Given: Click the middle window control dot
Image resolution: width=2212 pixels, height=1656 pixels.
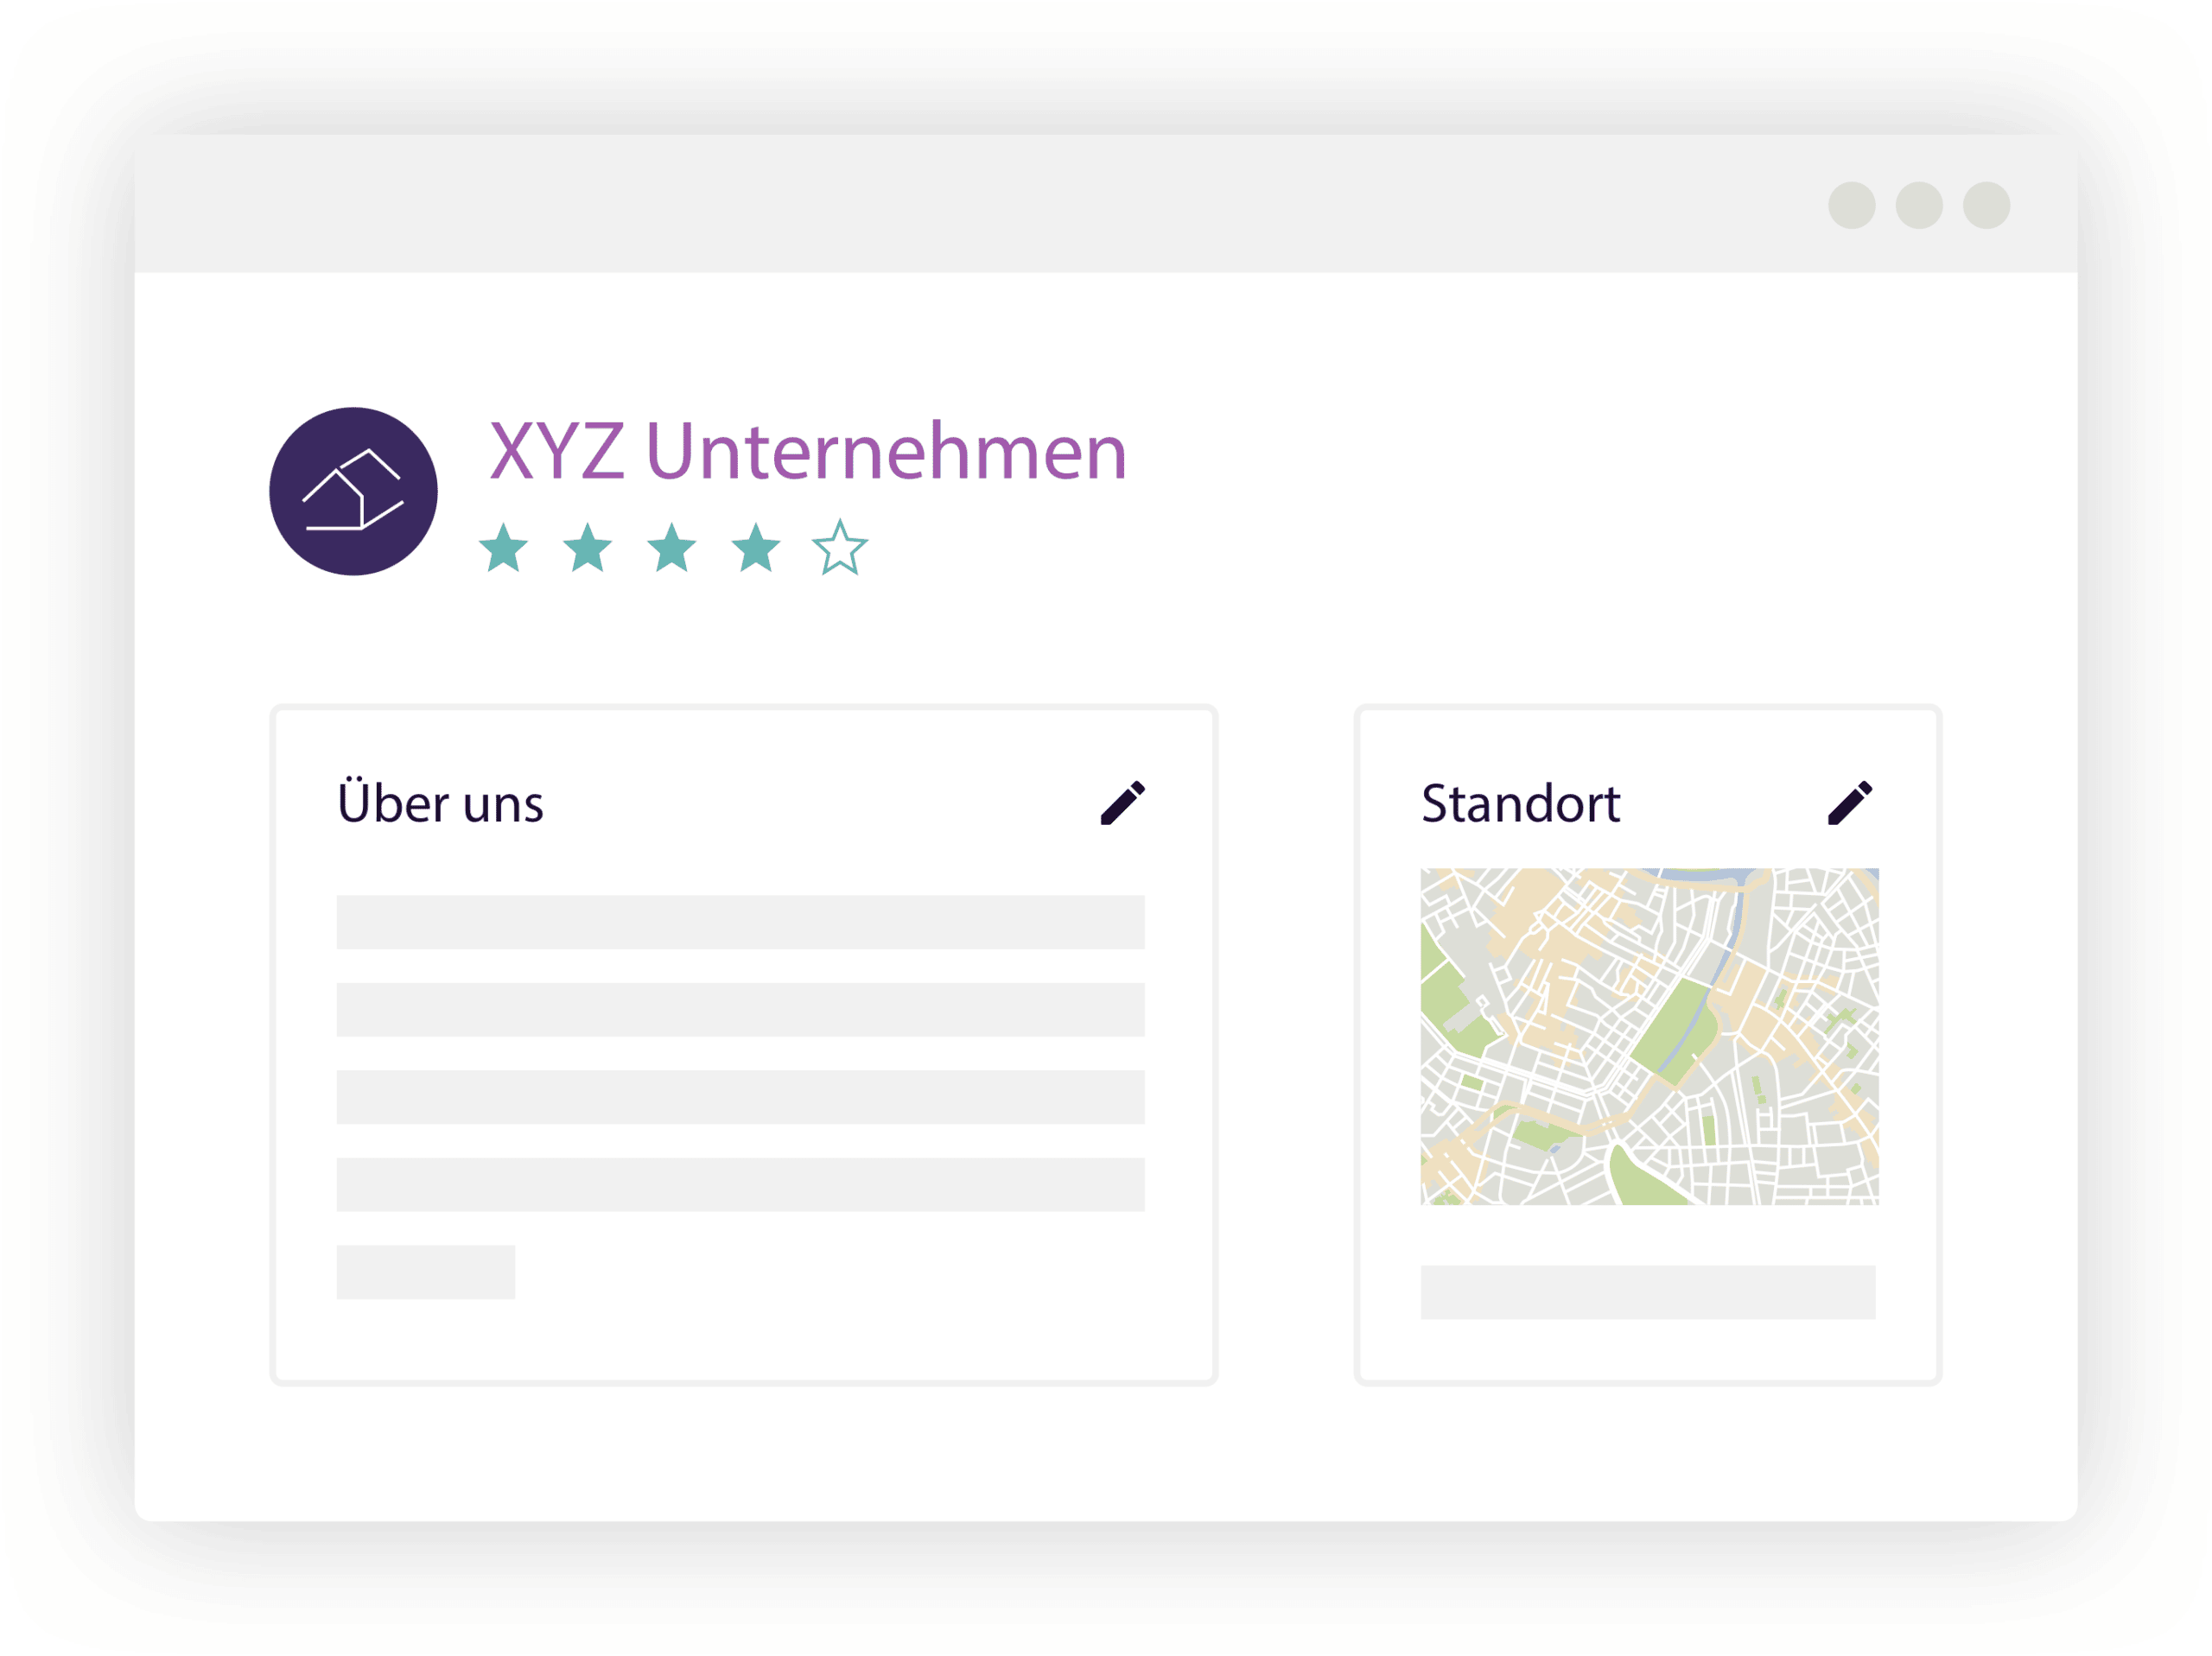Looking at the screenshot, I should (x=1919, y=205).
